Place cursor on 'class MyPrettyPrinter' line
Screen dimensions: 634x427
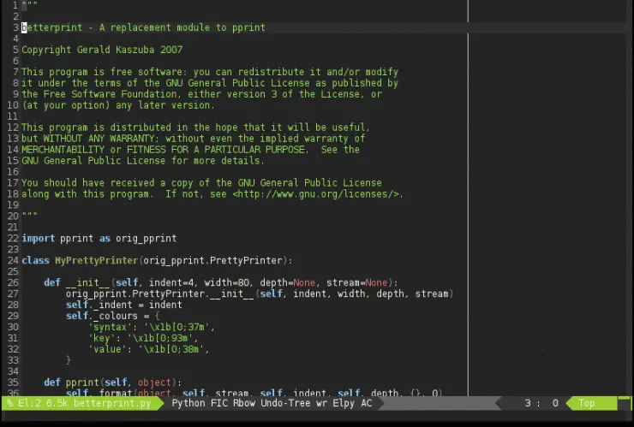(156, 261)
